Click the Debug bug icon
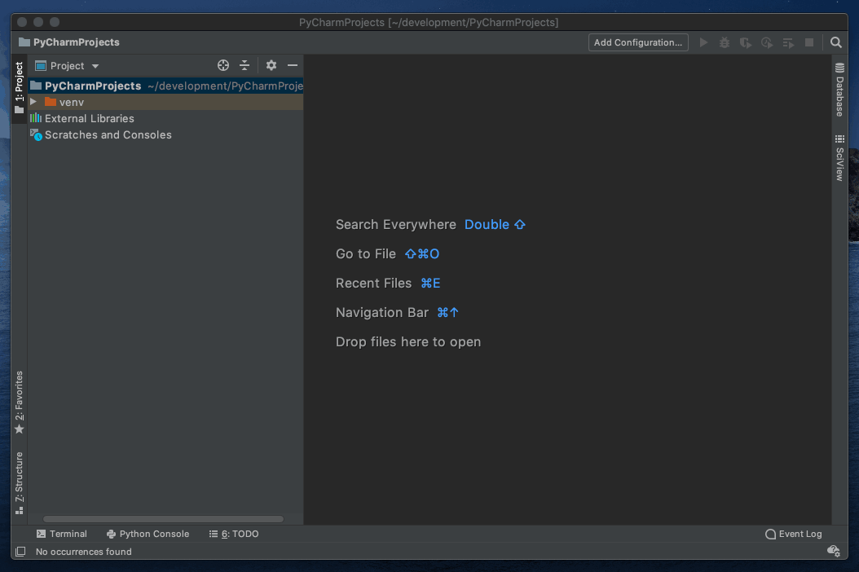859x572 pixels. point(725,42)
